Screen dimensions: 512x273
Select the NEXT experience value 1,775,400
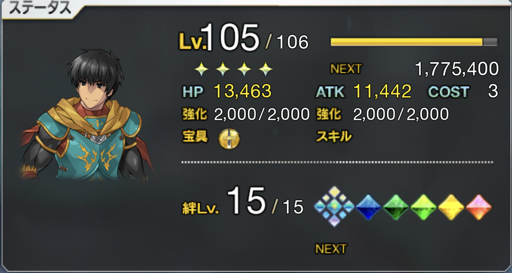click(457, 69)
